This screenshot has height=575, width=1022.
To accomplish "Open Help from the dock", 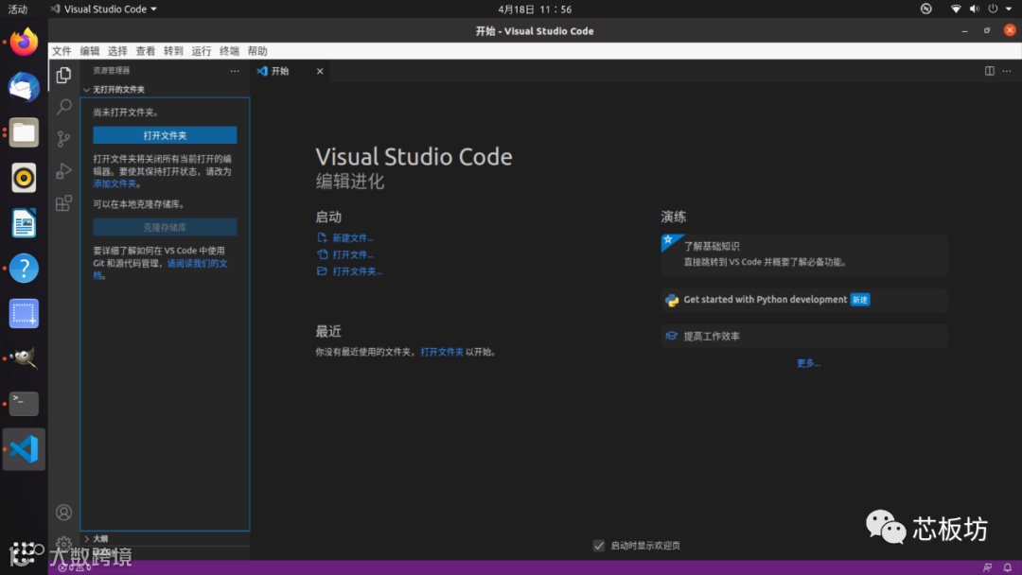I will pos(24,269).
